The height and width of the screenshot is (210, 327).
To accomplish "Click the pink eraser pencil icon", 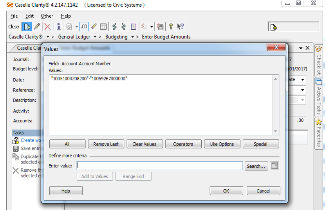I will click(94, 27).
